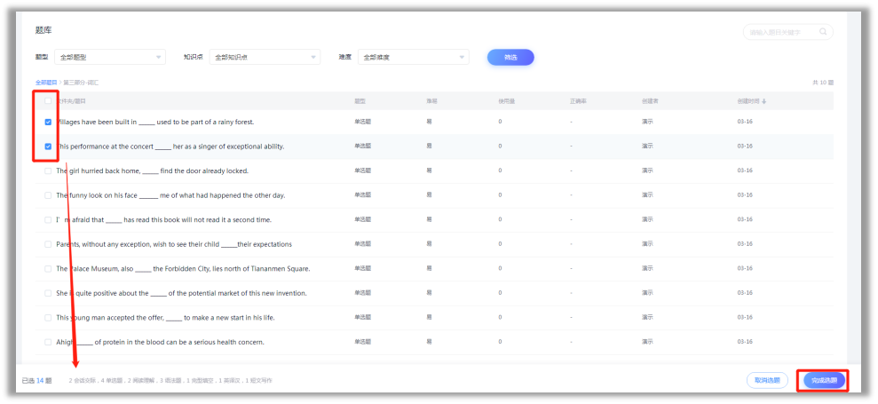878x404 pixels.
Task: Click the 筛选 filter button
Action: point(510,57)
